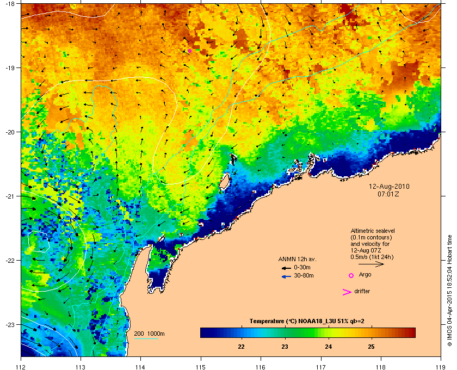Click the 'ANMN 12h av.' label

(297, 259)
